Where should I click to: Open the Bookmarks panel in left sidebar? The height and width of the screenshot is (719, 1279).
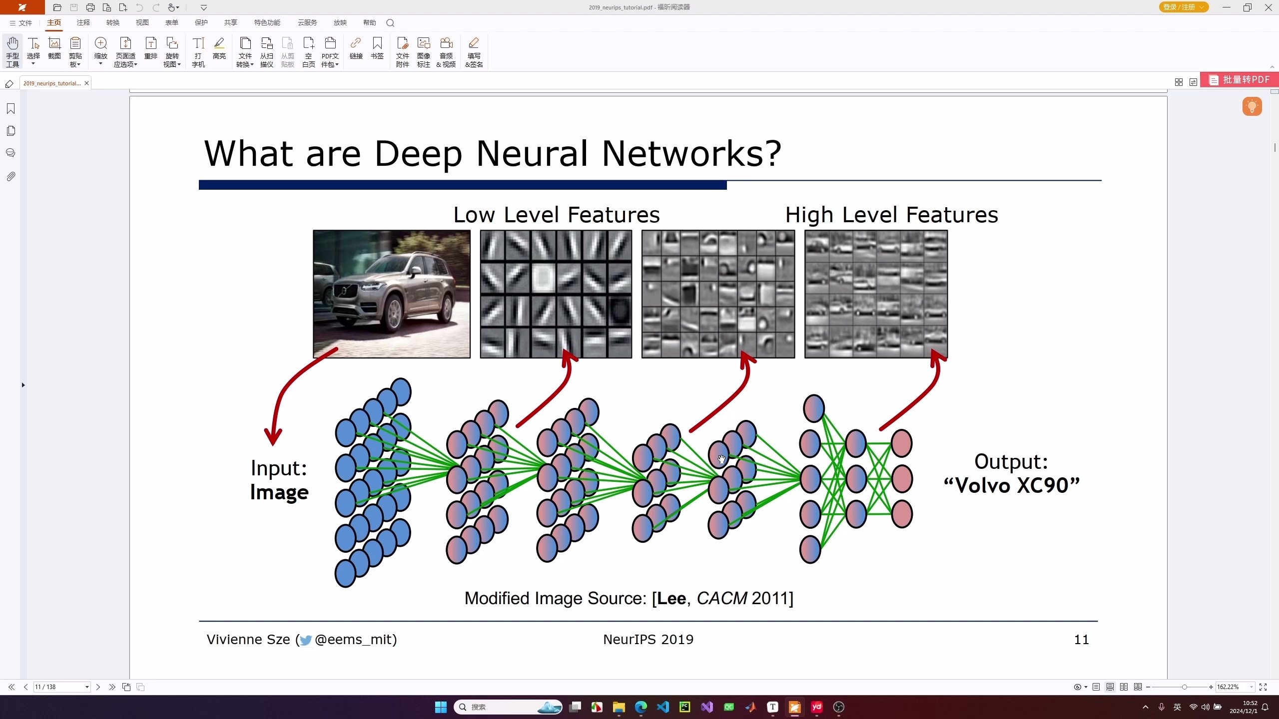pos(10,109)
